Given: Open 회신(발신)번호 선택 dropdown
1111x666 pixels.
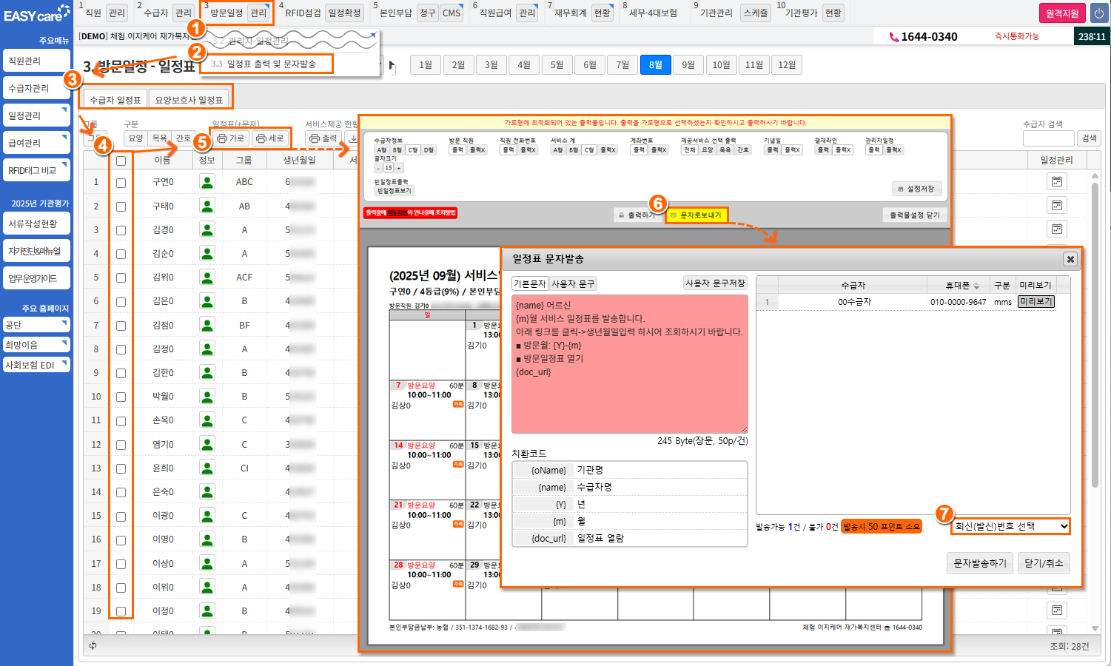Looking at the screenshot, I should click(1011, 526).
